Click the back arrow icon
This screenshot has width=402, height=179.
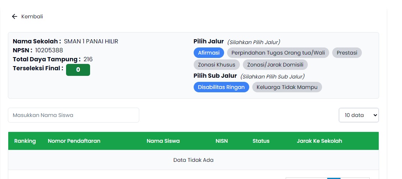pyautogui.click(x=15, y=16)
